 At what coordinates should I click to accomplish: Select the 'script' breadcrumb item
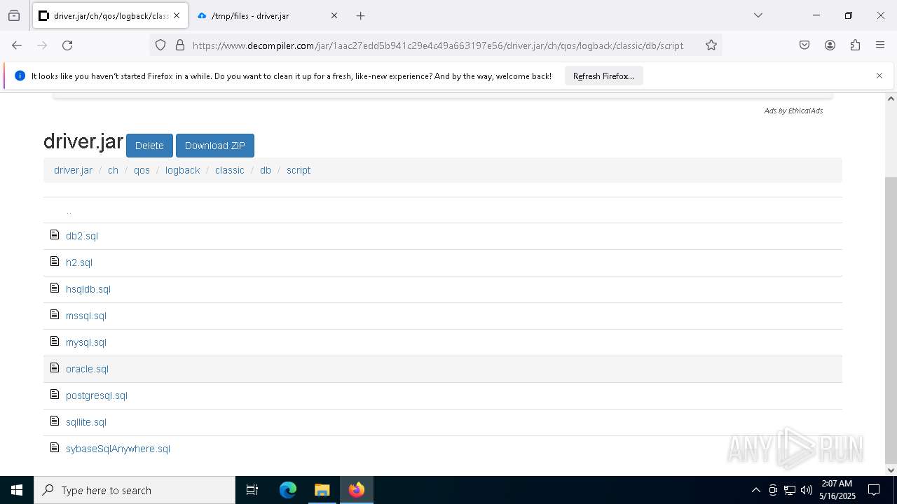299,170
